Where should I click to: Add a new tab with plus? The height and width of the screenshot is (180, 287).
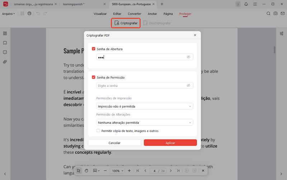point(162,4)
